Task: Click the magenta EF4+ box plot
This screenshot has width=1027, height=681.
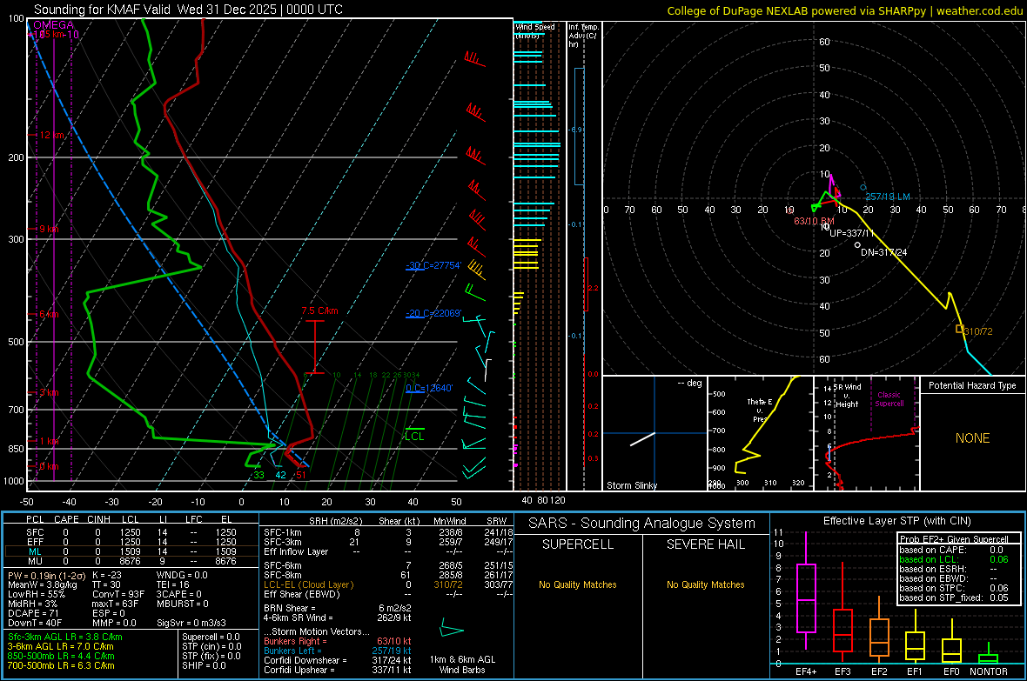Action: point(806,591)
